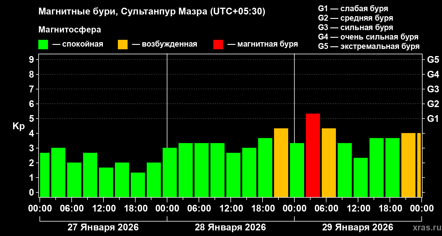This screenshot has height=236, width=442.
Task: Click the "G2" label on the right axis
Action: tap(433, 104)
